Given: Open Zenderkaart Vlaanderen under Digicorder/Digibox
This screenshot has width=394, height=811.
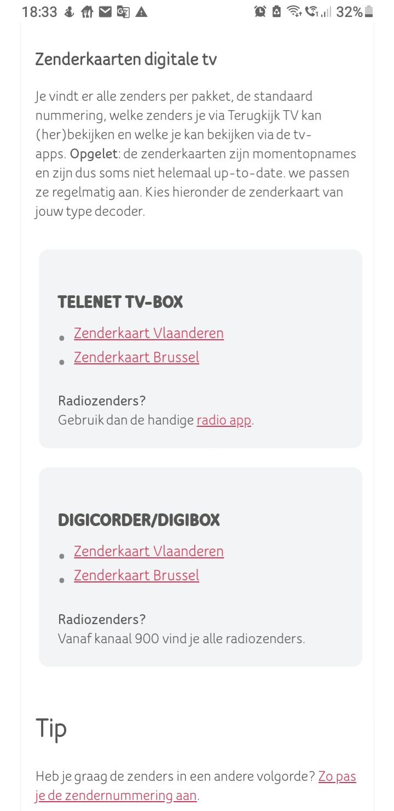Looking at the screenshot, I should (x=148, y=551).
